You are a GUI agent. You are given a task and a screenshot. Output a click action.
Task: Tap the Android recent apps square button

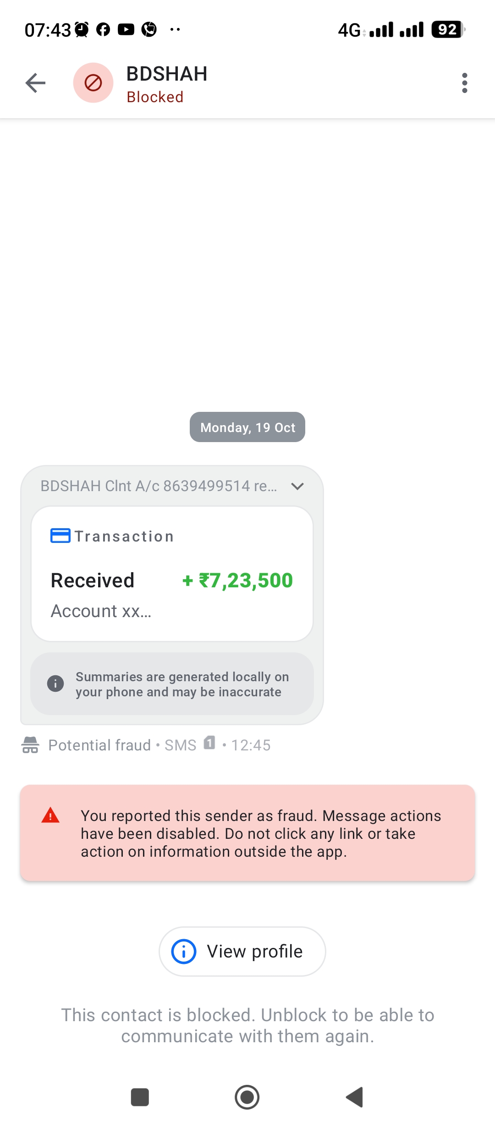click(140, 1097)
